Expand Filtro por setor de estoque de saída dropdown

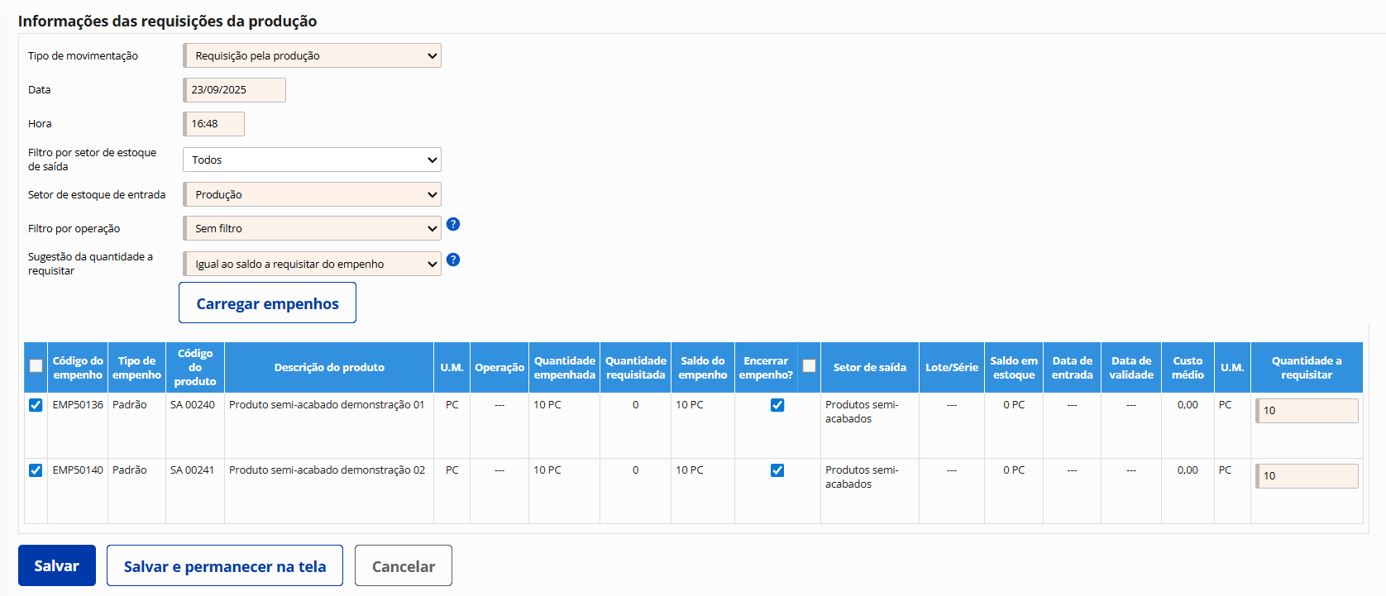(312, 160)
